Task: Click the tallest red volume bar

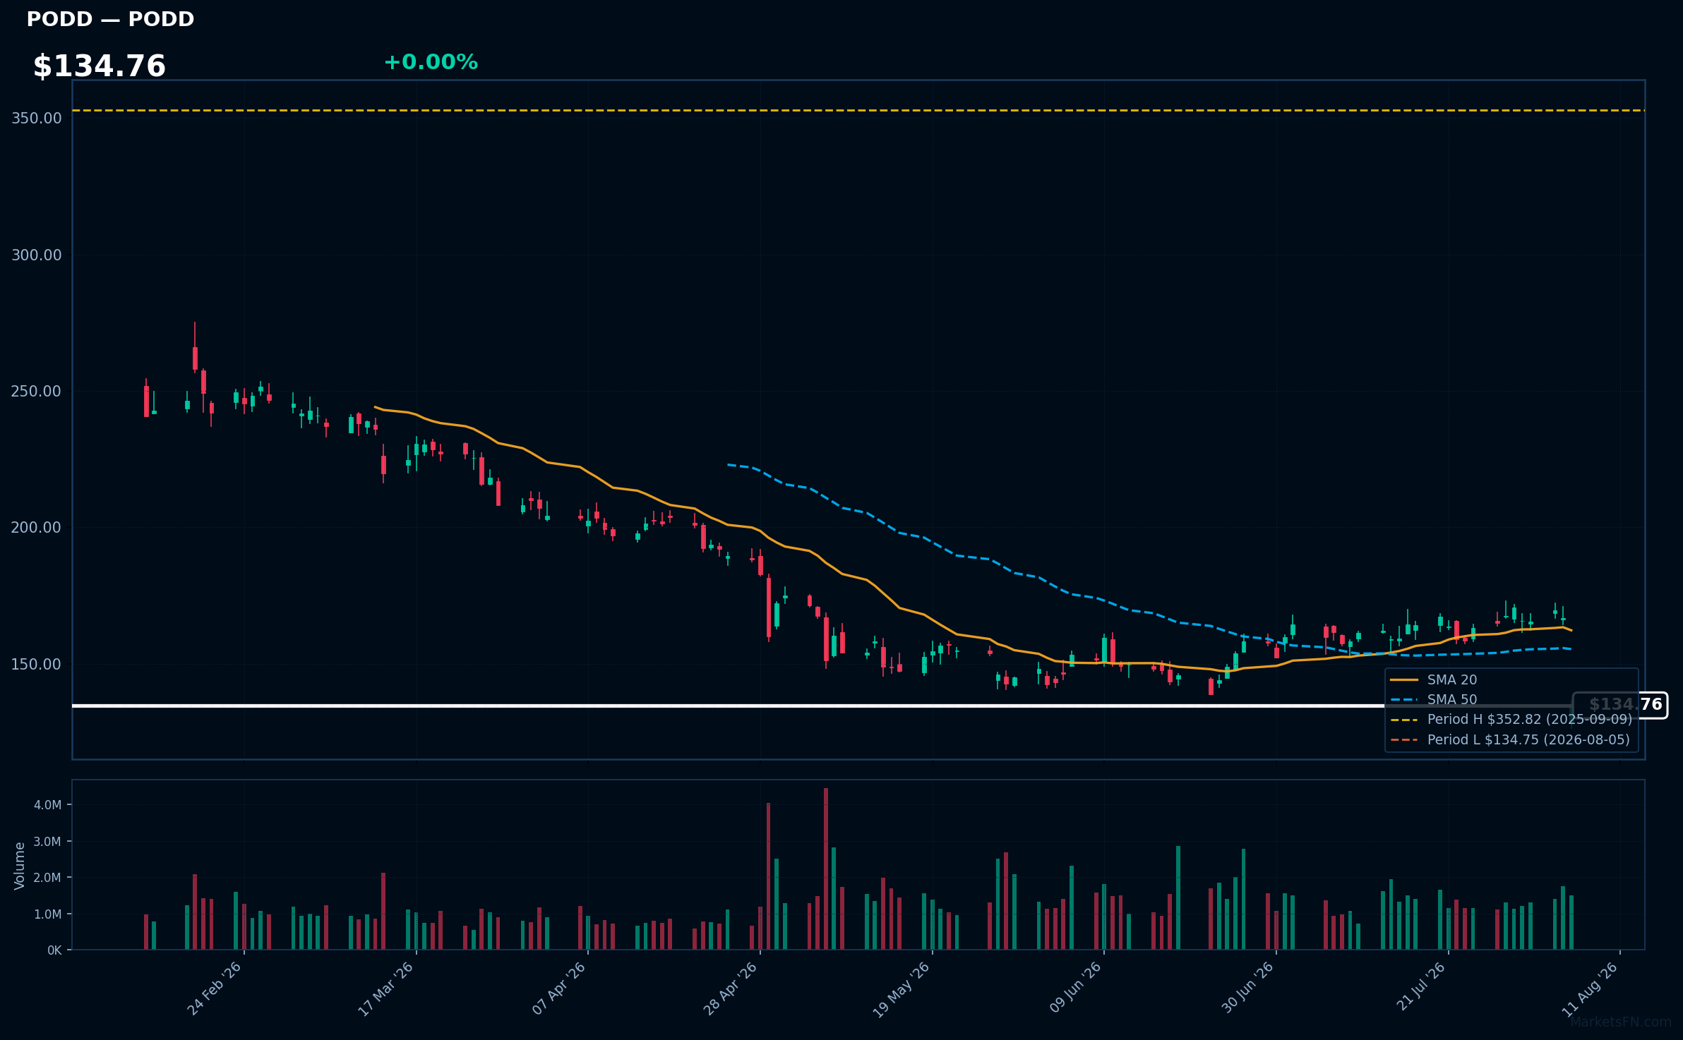Action: click(826, 869)
